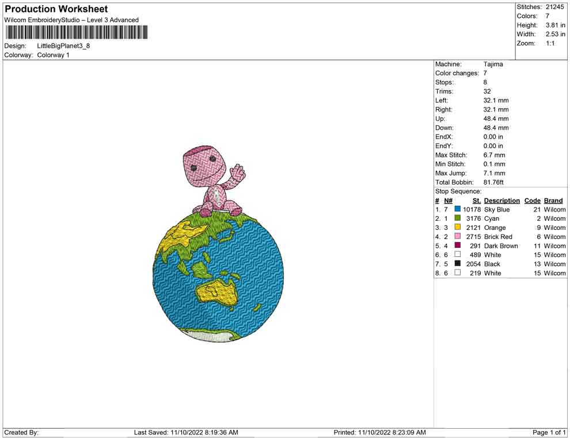Click the Max Jump value 7.1 mm
The width and height of the screenshot is (570, 438).
(494, 173)
